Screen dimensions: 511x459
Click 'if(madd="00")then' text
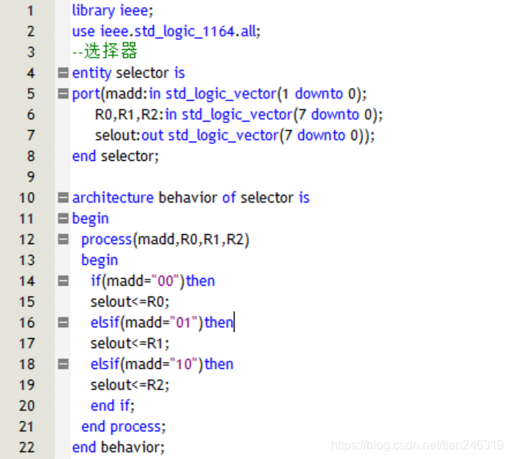pos(153,281)
